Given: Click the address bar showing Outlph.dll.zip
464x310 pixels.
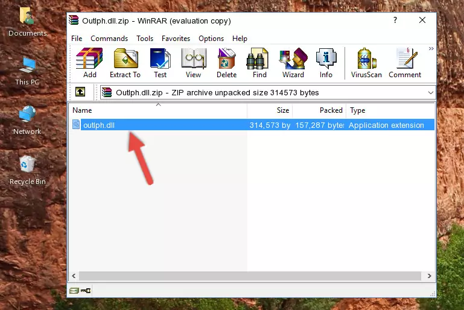Looking at the screenshot, I should pos(268,93).
